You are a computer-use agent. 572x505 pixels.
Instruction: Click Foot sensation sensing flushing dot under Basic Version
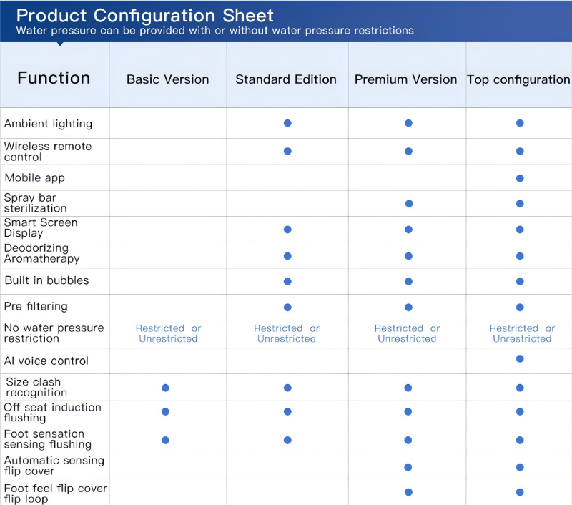165,440
